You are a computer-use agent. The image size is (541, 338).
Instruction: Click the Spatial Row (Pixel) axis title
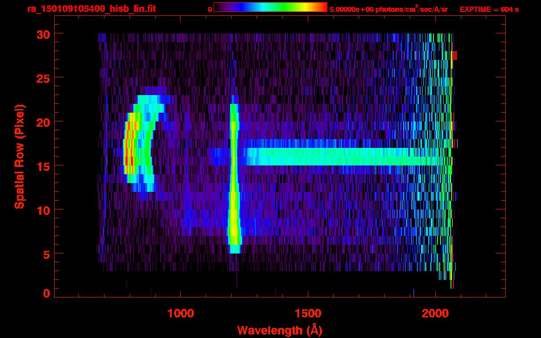[19, 156]
